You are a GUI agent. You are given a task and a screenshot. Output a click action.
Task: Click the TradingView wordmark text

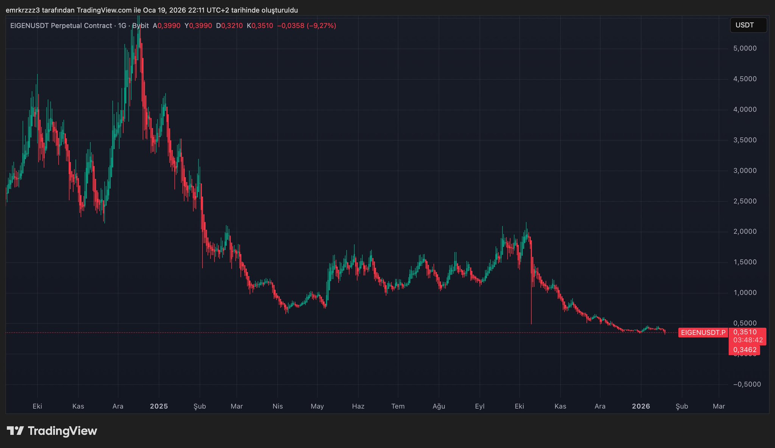[x=62, y=431]
